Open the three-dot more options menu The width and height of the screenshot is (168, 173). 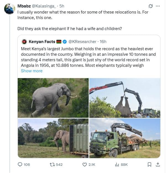158,6
